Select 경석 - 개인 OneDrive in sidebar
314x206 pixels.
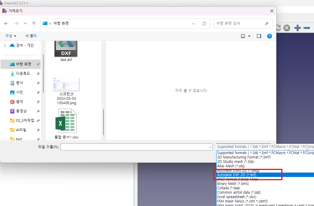pos(22,45)
